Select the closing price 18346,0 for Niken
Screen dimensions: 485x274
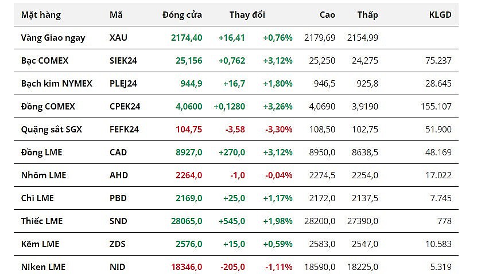click(x=187, y=267)
